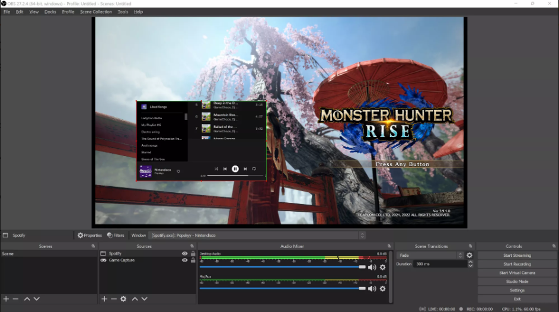Viewport: 559px width, 312px height.
Task: Open Desktop Audio settings gear
Action: tap(382, 267)
